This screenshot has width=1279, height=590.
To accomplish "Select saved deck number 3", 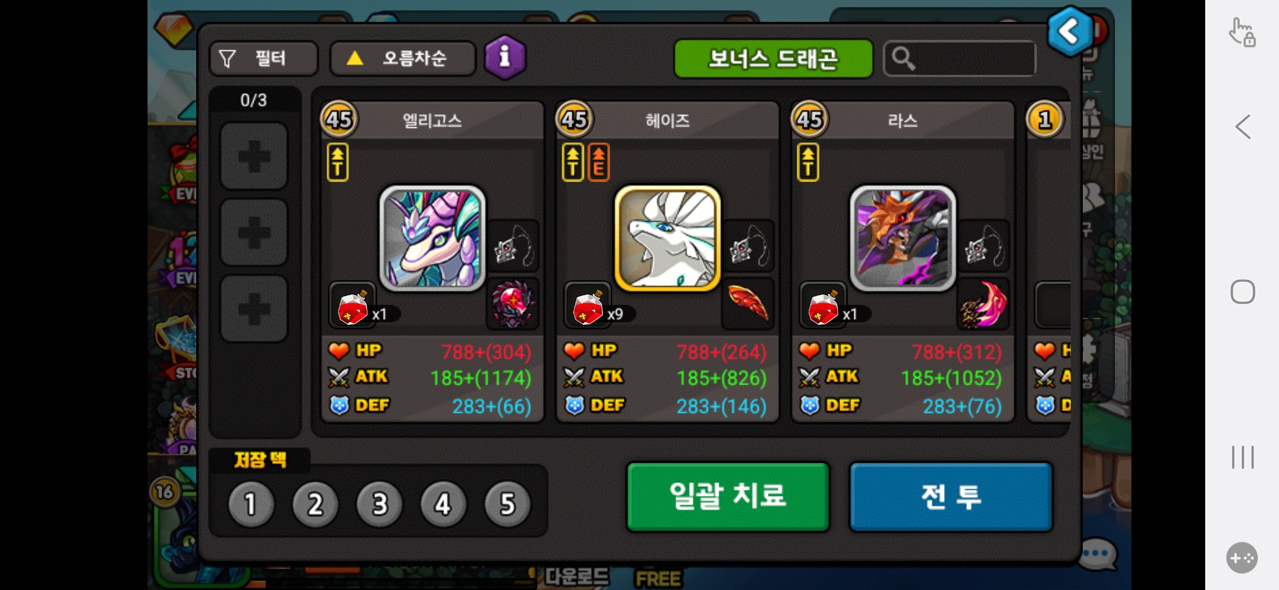I will pyautogui.click(x=379, y=504).
